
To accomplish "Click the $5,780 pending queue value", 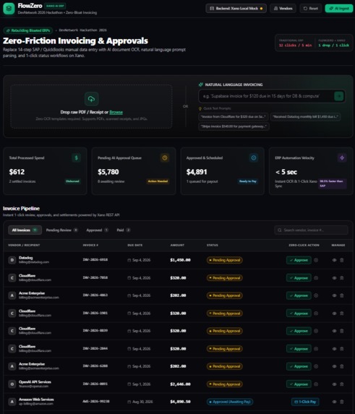I will pyautogui.click(x=108, y=172).
